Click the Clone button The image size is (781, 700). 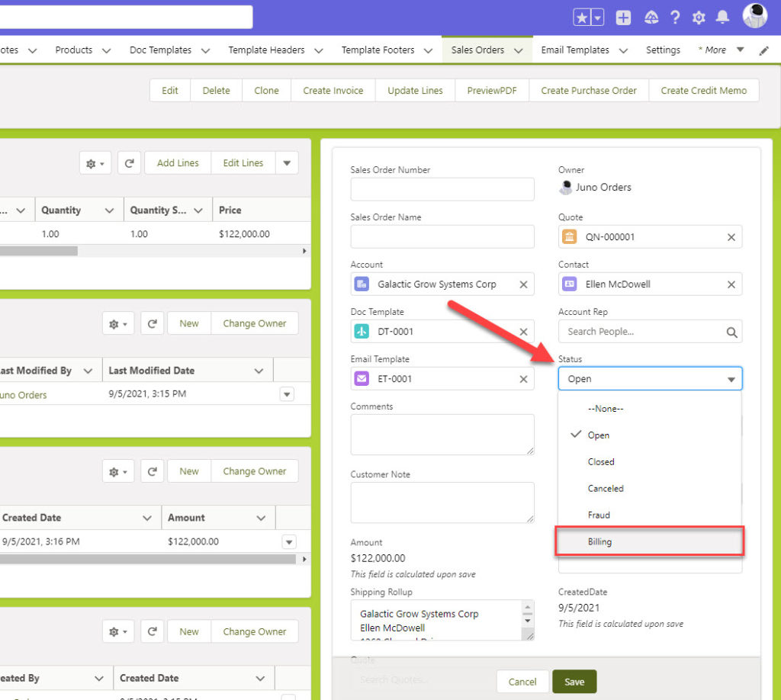[x=266, y=90]
